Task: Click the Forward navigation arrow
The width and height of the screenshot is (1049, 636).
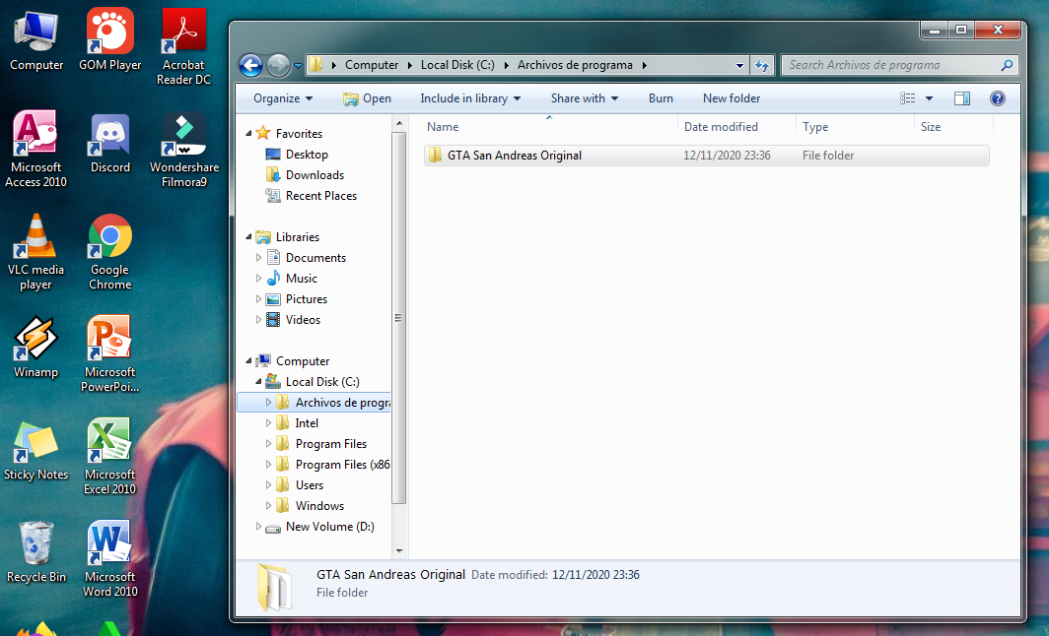Action: coord(278,65)
